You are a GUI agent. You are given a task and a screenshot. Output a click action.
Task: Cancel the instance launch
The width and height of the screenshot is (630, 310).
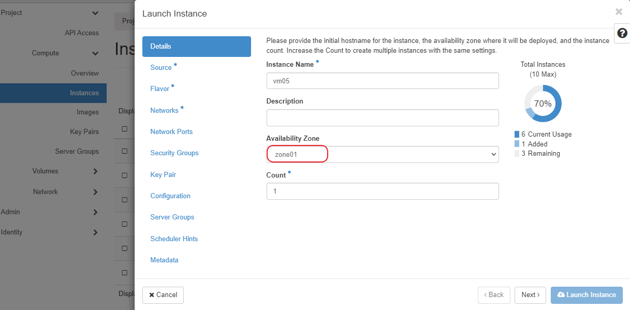point(163,295)
